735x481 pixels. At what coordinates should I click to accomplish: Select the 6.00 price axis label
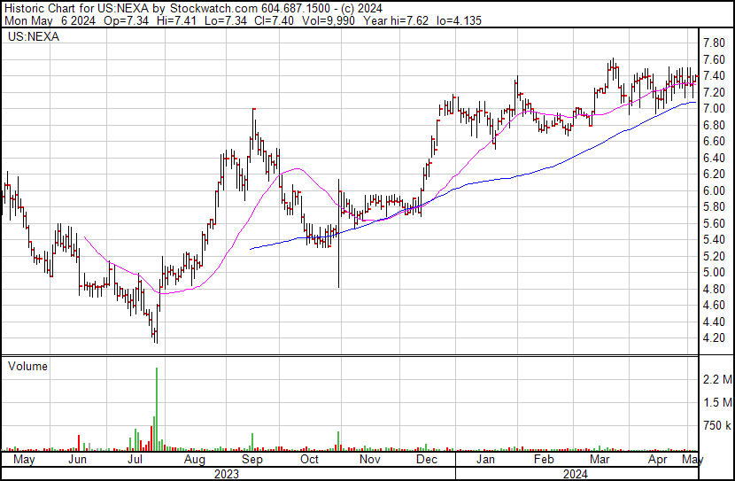click(x=715, y=190)
